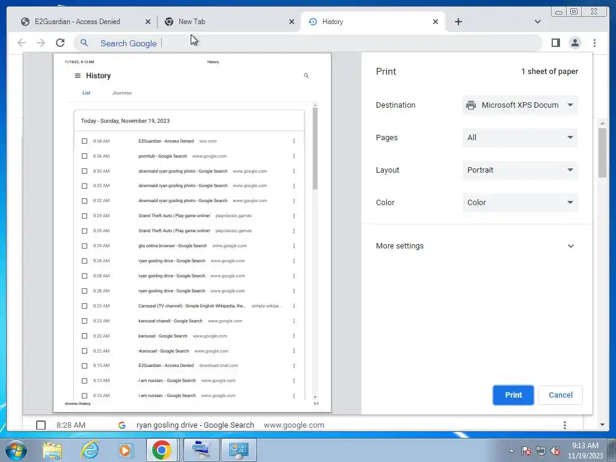The width and height of the screenshot is (616, 462).
Task: Tick the checkbox for Carousel (TV channel) Wikipedia entry
Action: [84, 306]
